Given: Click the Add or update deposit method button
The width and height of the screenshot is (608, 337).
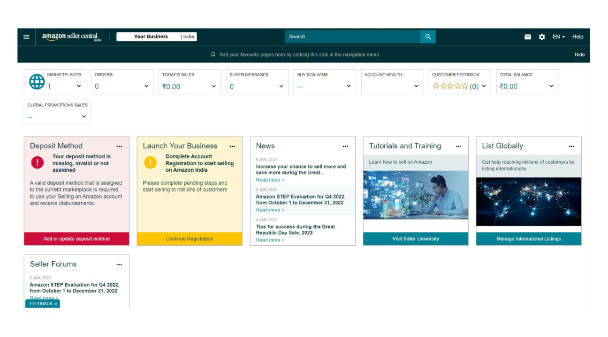Looking at the screenshot, I should (76, 238).
